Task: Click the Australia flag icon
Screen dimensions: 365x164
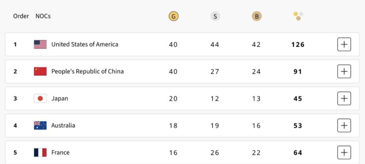Action: click(x=40, y=126)
